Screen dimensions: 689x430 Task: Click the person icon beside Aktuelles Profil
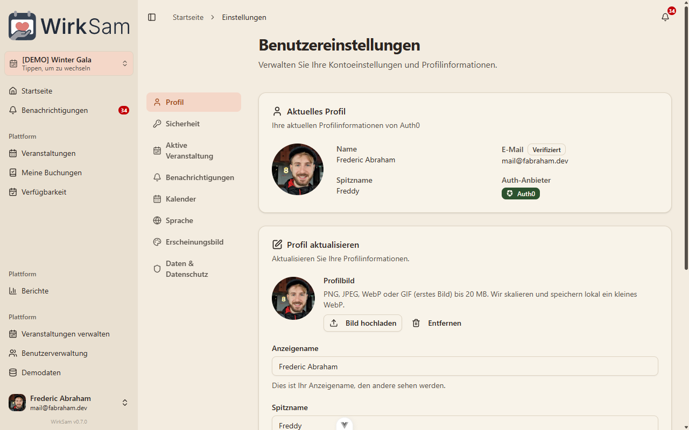(x=277, y=111)
